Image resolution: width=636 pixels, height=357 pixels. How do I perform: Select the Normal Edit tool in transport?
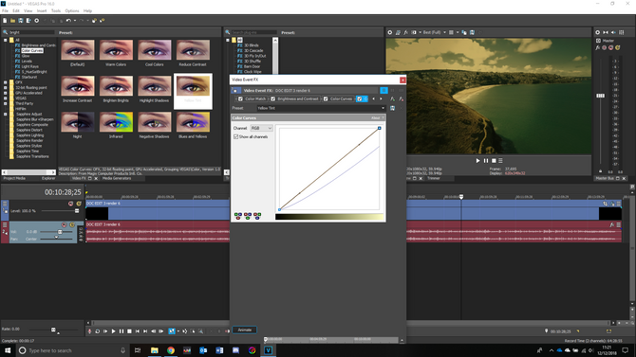click(172, 331)
